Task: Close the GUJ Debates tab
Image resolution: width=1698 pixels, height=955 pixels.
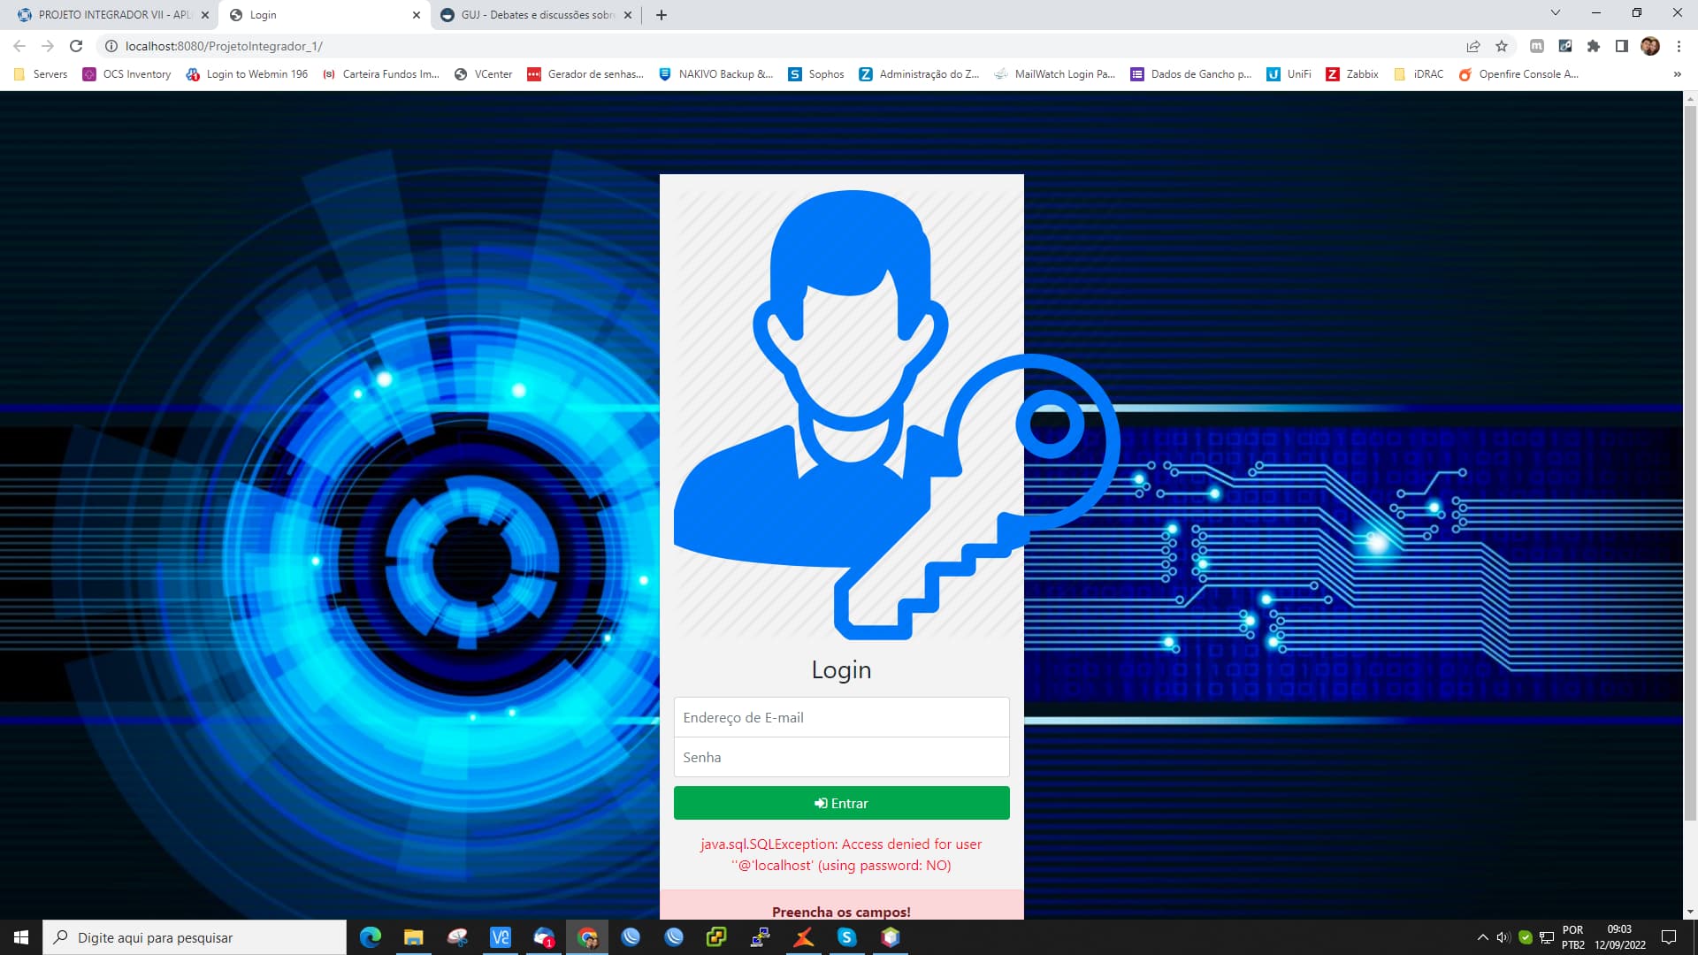Action: pos(628,15)
